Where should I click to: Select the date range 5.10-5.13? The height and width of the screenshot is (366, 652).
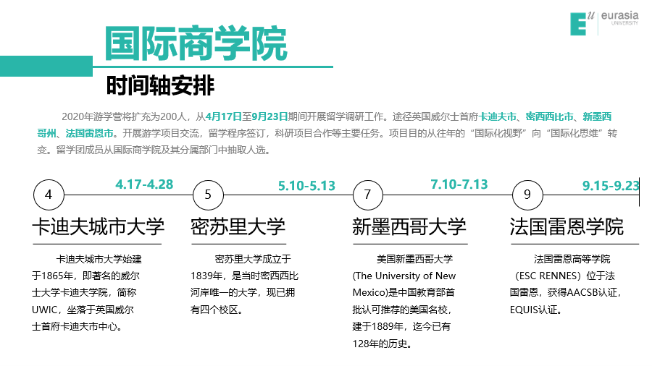coord(307,186)
